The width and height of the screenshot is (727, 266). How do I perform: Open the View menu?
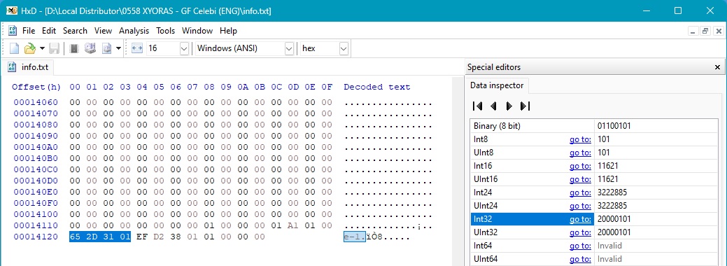(104, 31)
